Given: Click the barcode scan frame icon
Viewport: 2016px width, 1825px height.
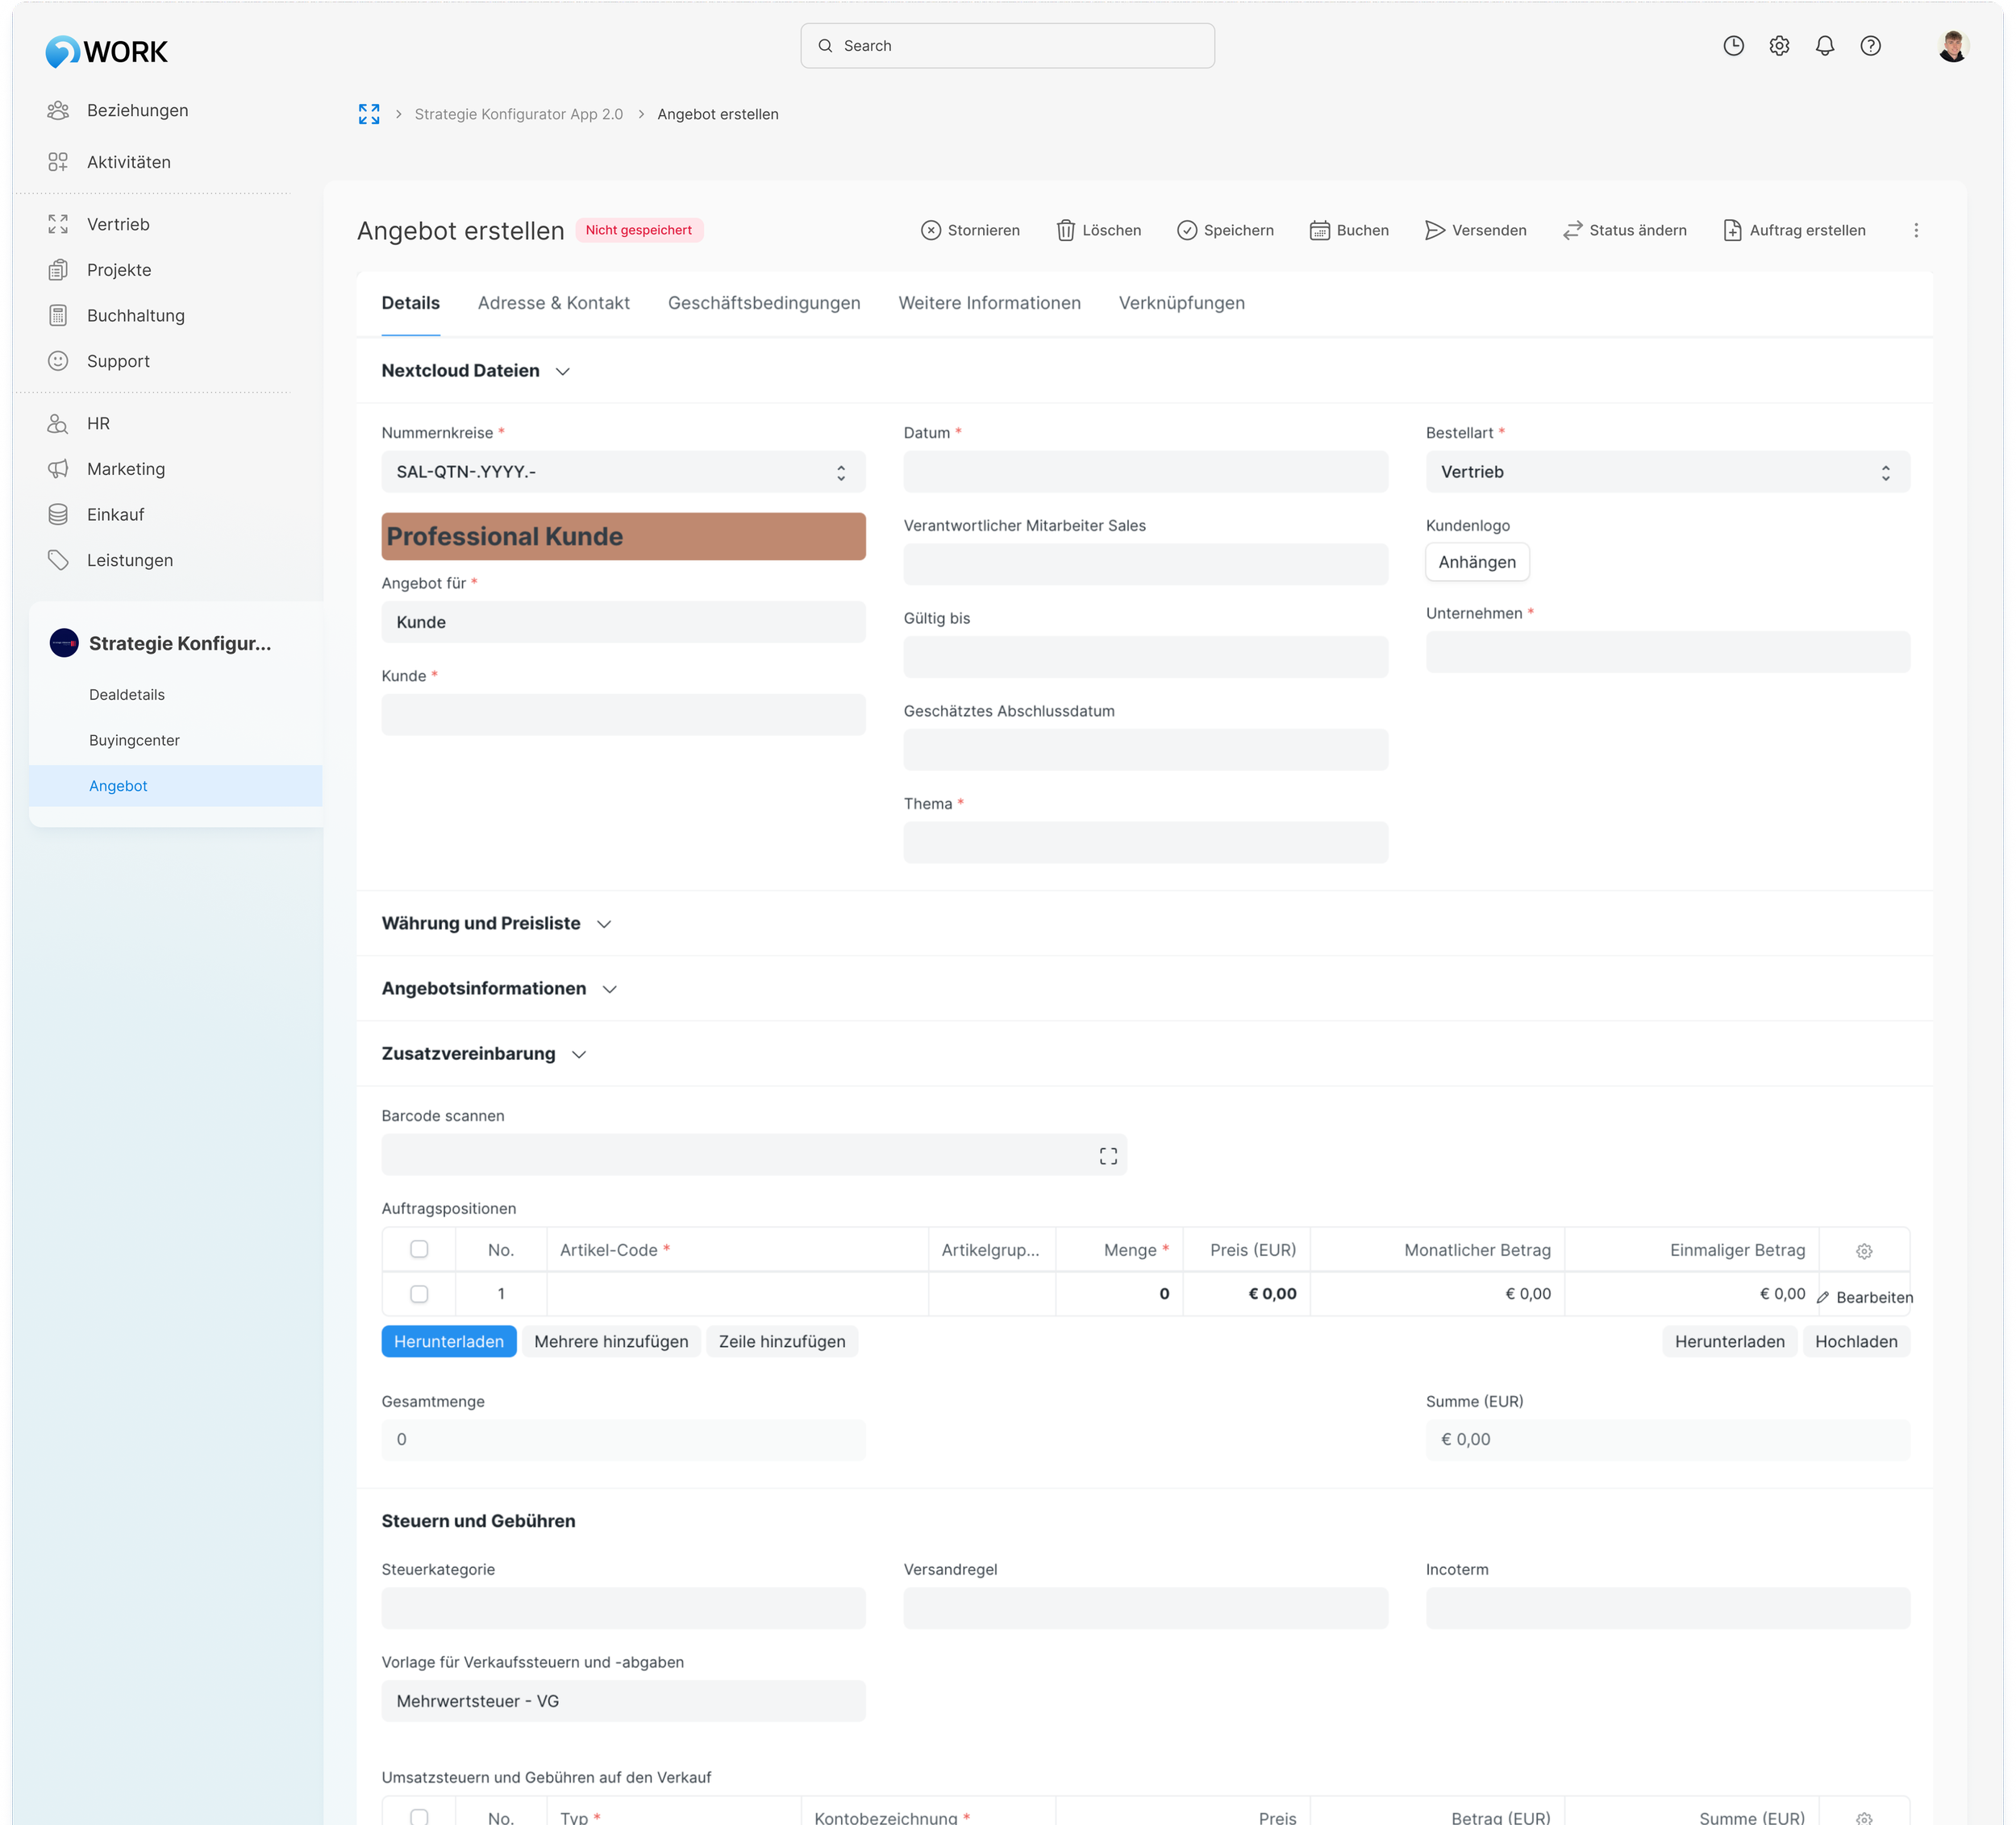Looking at the screenshot, I should click(x=1108, y=1155).
